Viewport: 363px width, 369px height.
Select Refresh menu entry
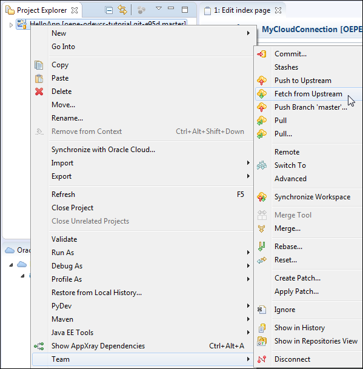click(142, 194)
